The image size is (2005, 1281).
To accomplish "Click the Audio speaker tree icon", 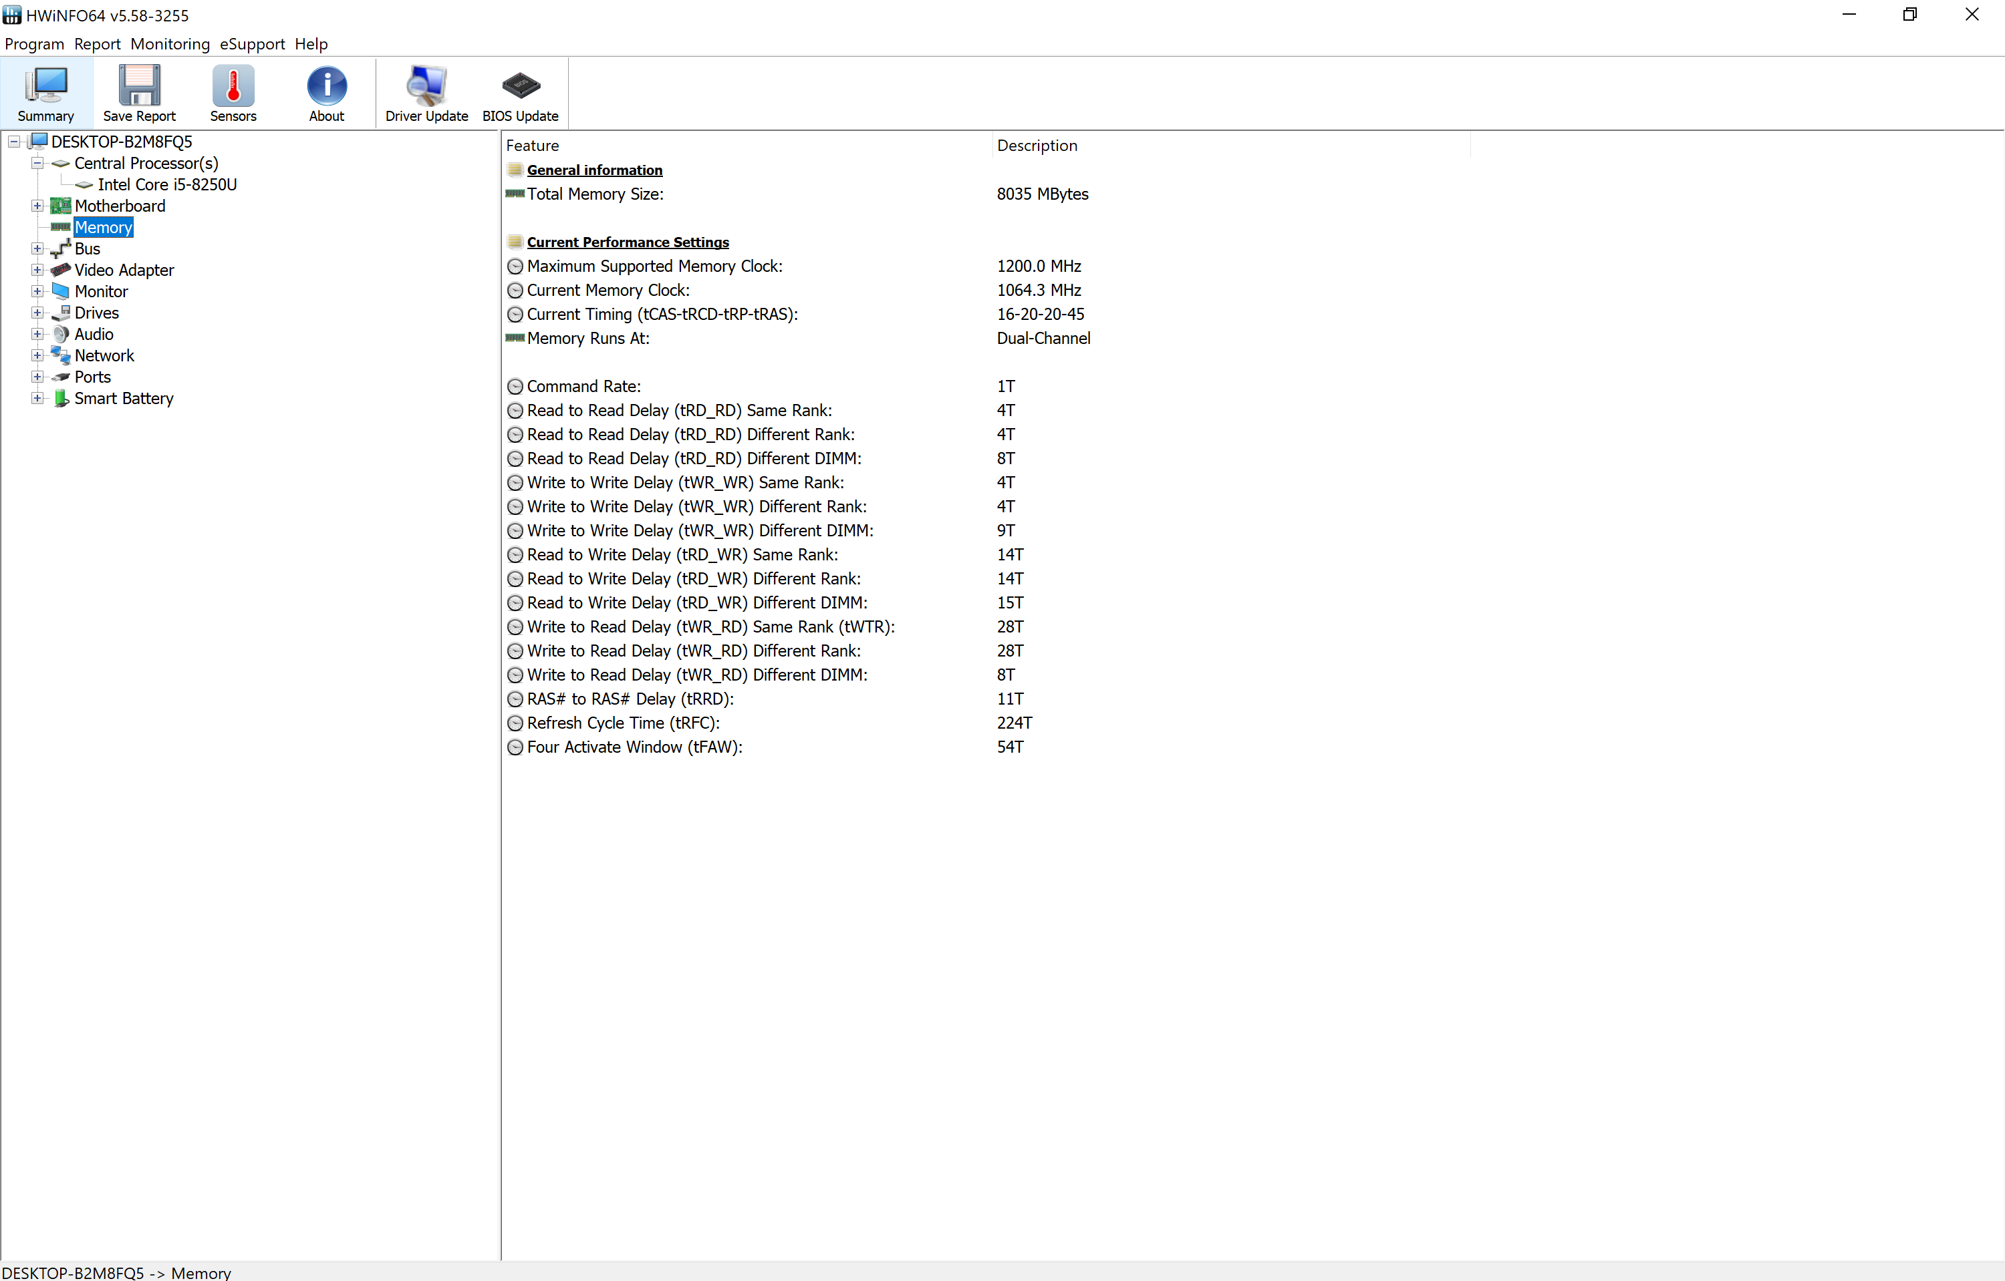I will (x=61, y=333).
